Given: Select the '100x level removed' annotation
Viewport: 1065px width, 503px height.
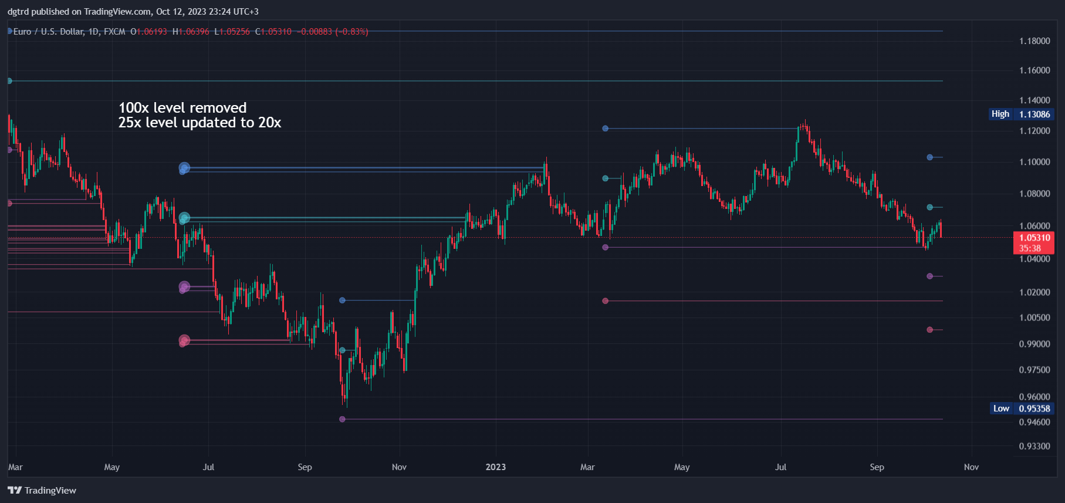Looking at the screenshot, I should 182,108.
